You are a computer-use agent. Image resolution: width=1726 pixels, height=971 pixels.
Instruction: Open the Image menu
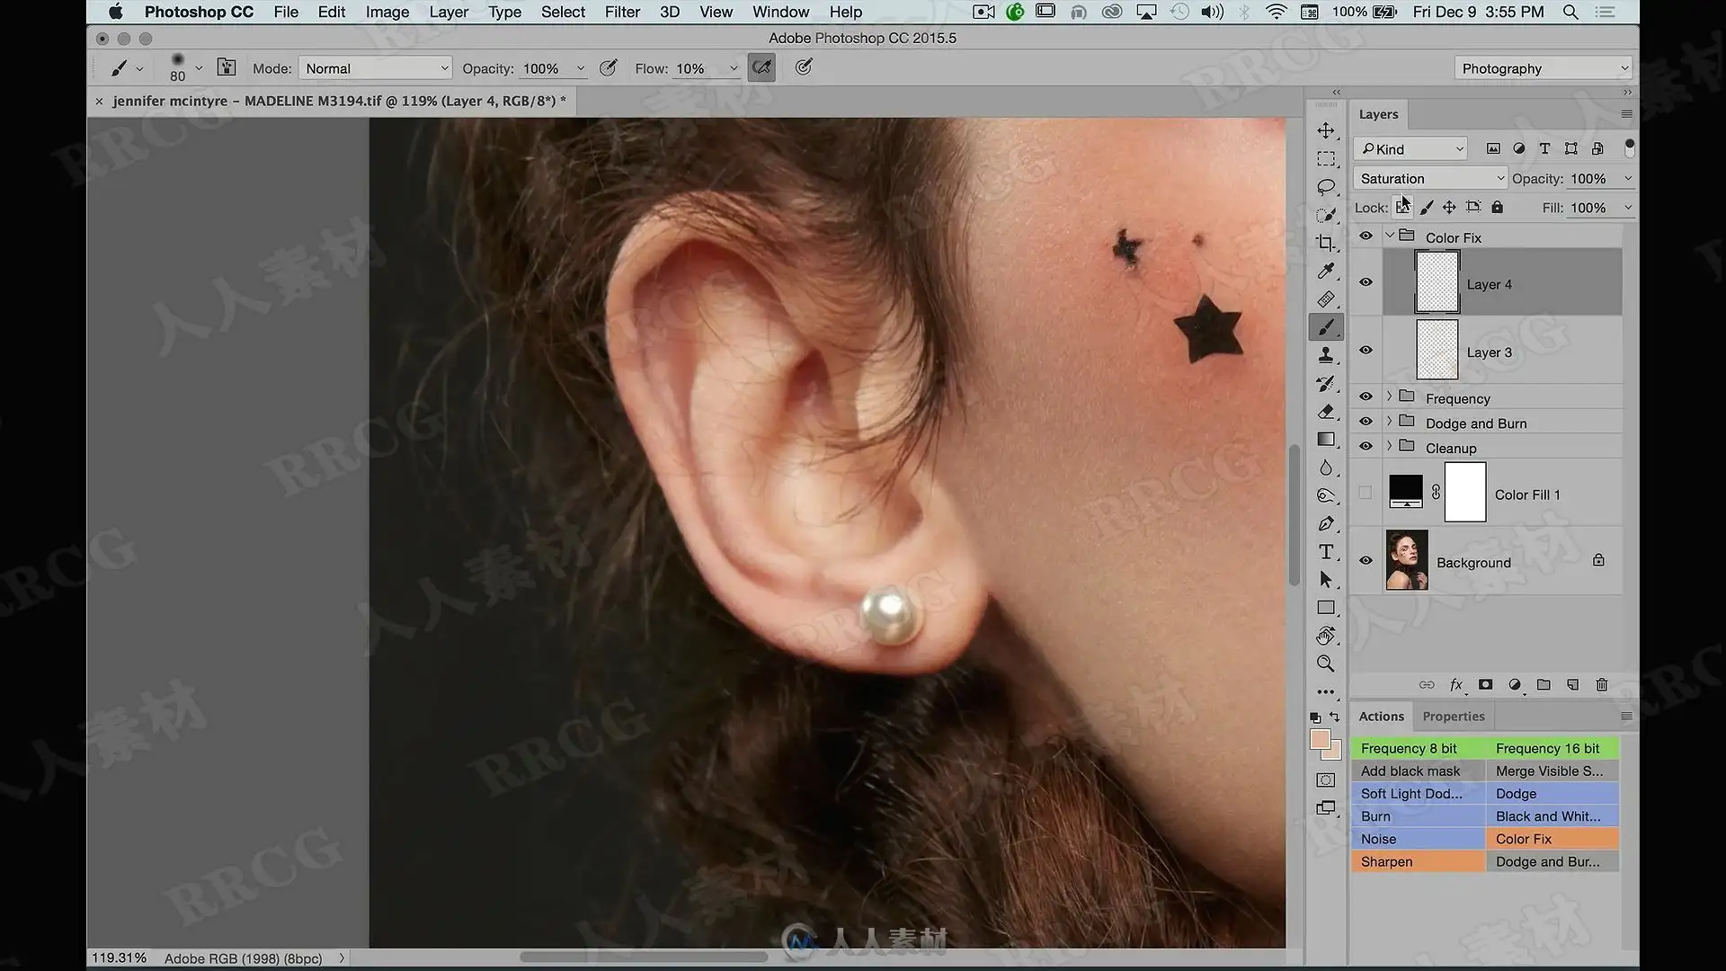point(387,12)
